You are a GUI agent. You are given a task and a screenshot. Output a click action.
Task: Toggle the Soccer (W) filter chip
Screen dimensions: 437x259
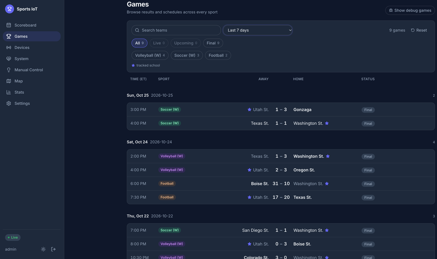[x=187, y=55]
